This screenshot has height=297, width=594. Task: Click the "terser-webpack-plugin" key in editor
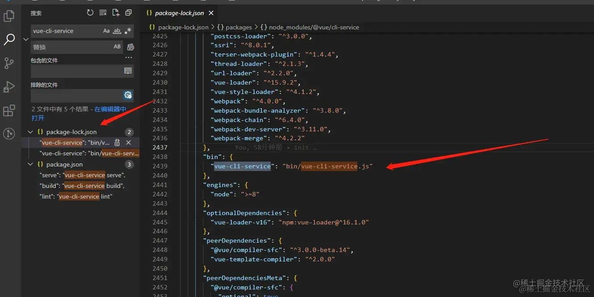pos(255,54)
